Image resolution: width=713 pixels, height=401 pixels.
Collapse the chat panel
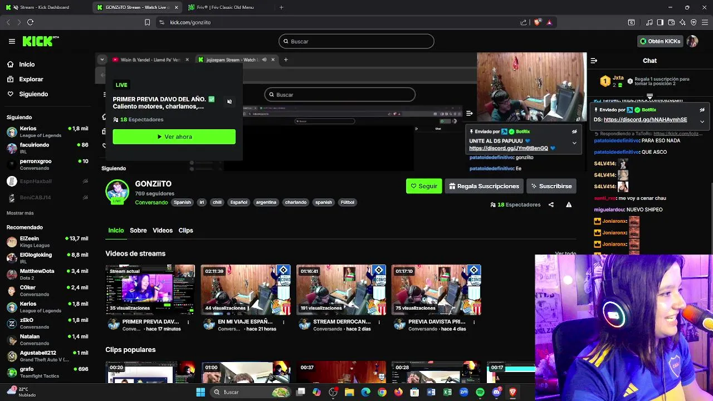click(x=594, y=61)
